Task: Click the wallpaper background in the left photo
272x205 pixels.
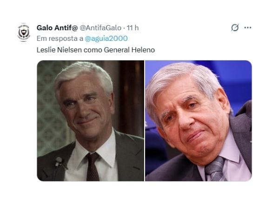Action: point(46,111)
